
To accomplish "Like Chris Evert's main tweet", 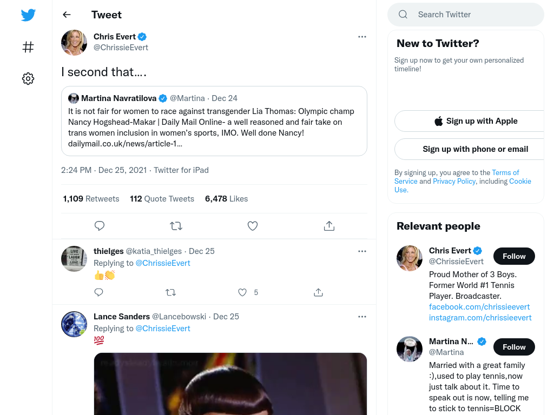I will click(x=253, y=226).
